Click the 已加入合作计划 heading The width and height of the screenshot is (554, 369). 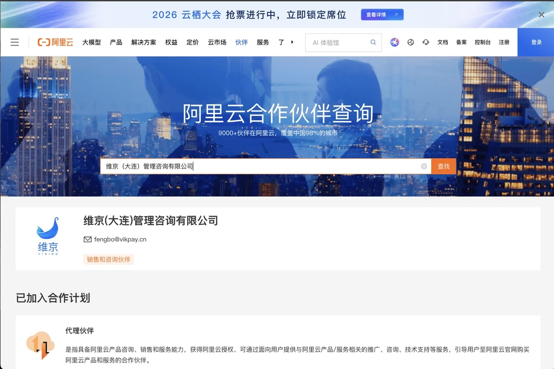tap(53, 298)
